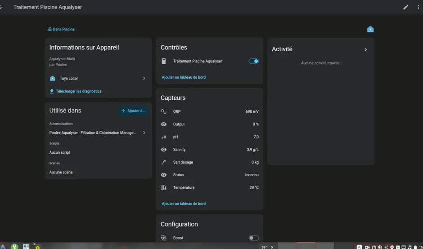Image resolution: width=423 pixels, height=249 pixels.
Task: Open the document app in taskbar
Action: [26, 246]
